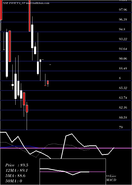Click the 94.8 price axis label
This screenshot has height=185, width=132.
pyautogui.click(x=122, y=29)
